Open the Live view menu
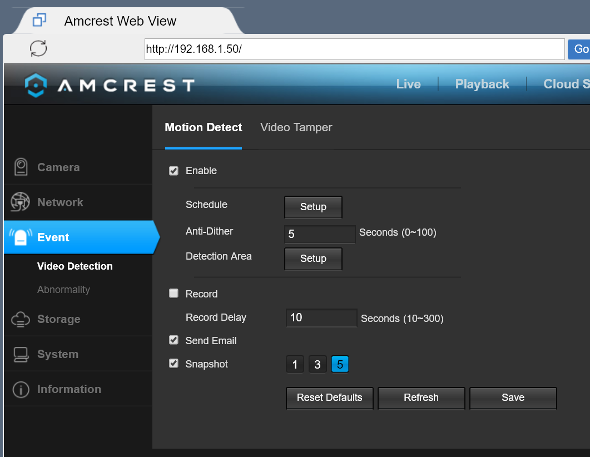This screenshot has height=457, width=590. [408, 84]
